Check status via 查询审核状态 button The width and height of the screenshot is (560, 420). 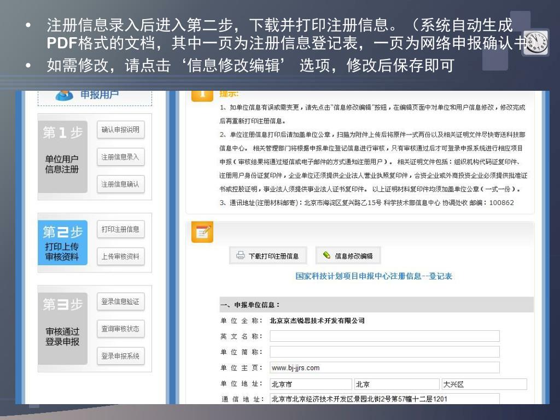[x=120, y=329]
